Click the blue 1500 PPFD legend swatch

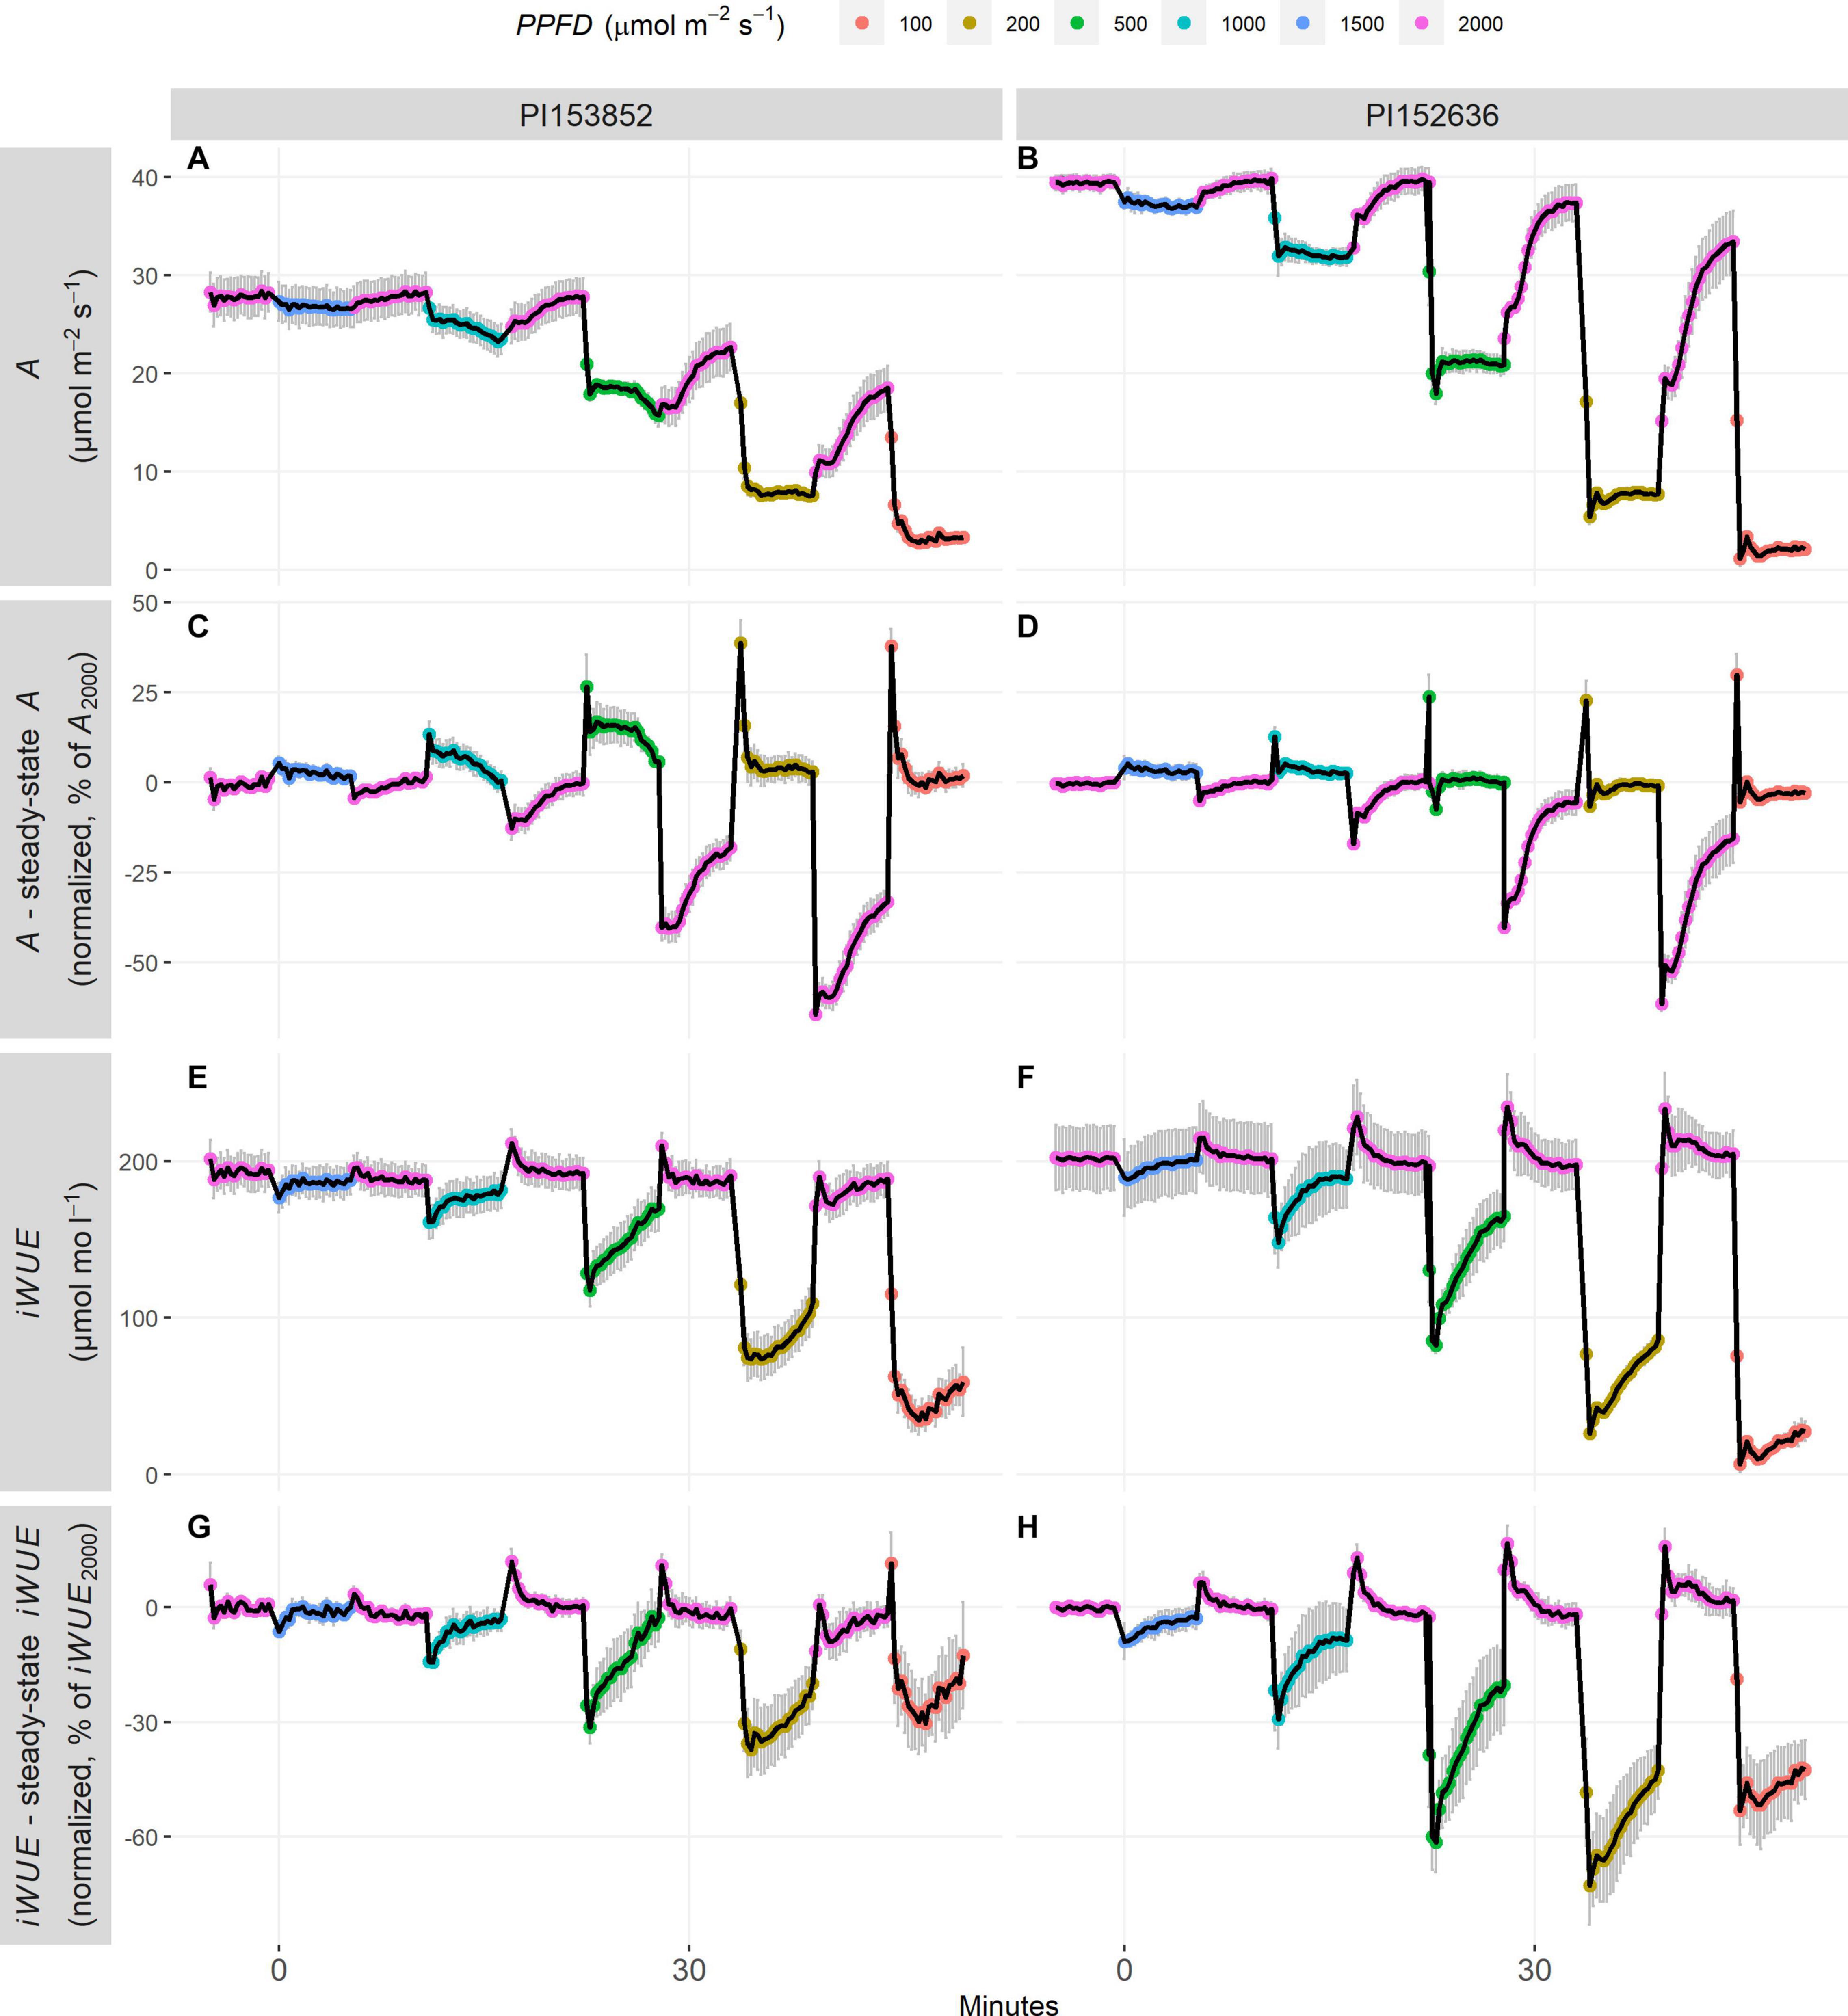pyautogui.click(x=1302, y=23)
